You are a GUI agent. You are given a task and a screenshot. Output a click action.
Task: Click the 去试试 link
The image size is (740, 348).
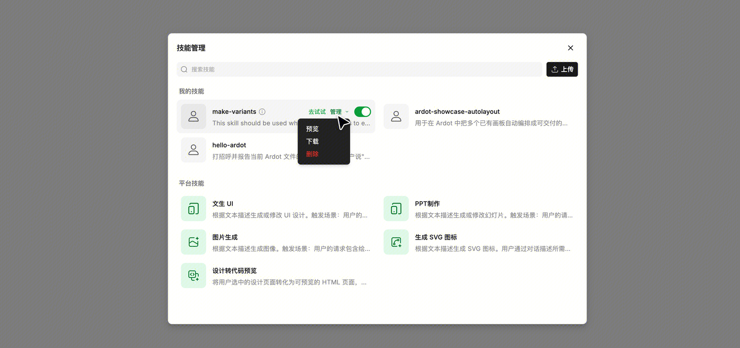tap(317, 112)
